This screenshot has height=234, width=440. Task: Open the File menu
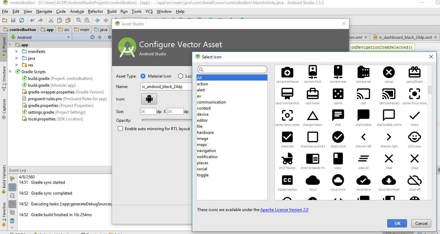(5, 11)
